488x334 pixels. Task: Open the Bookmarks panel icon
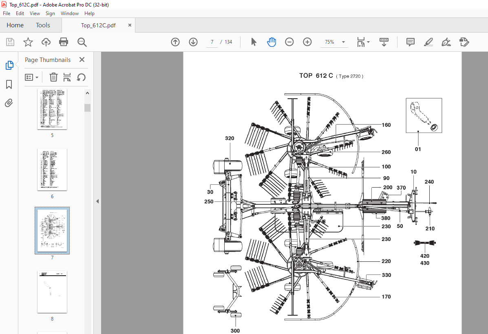tap(9, 84)
